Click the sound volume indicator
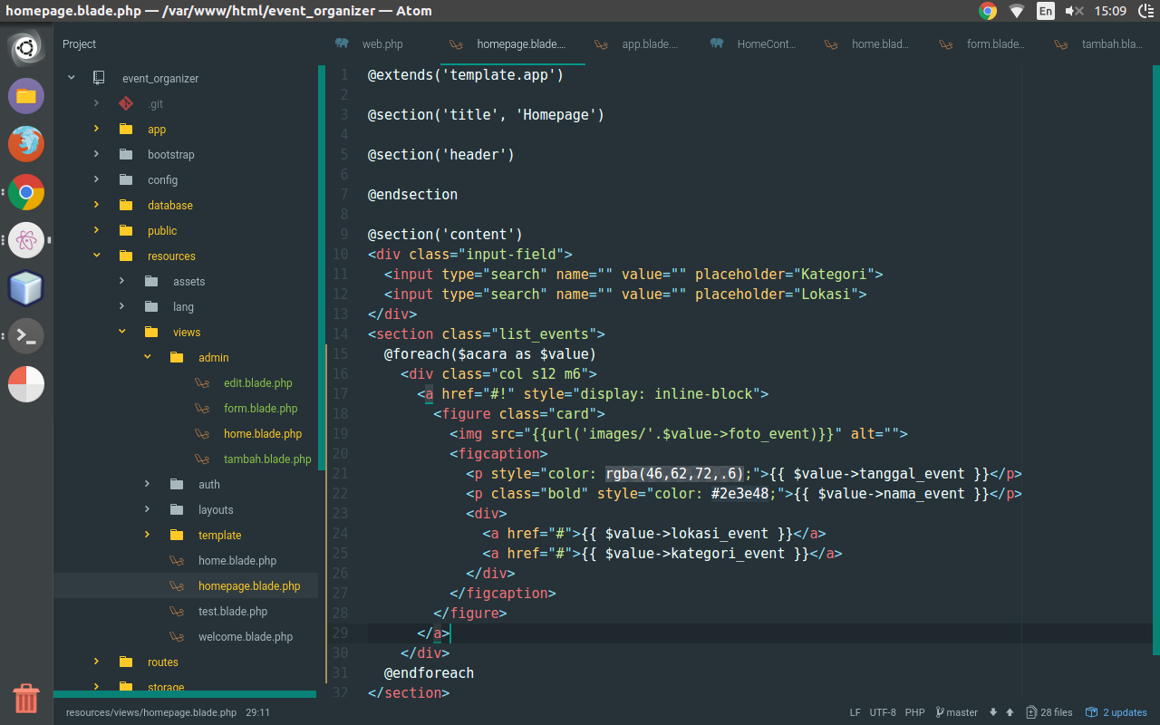Image resolution: width=1160 pixels, height=725 pixels. pyautogui.click(x=1074, y=11)
